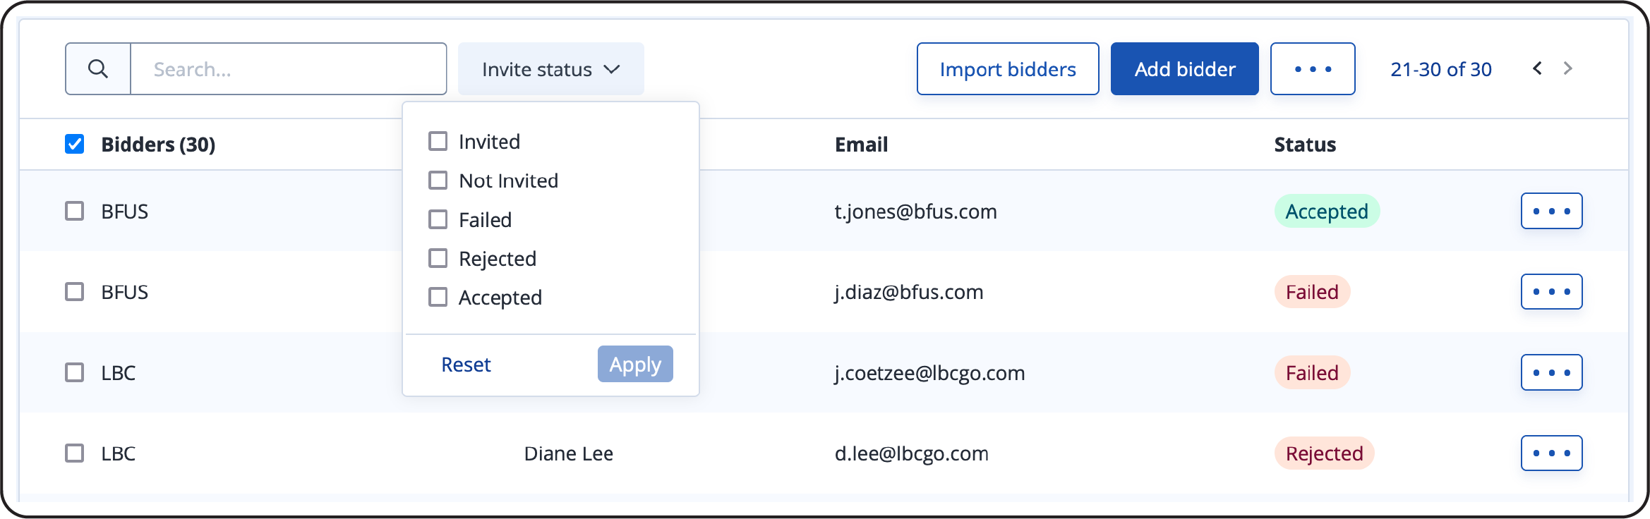Check the Invited filter option
The height and width of the screenshot is (519, 1650).
pyautogui.click(x=438, y=142)
